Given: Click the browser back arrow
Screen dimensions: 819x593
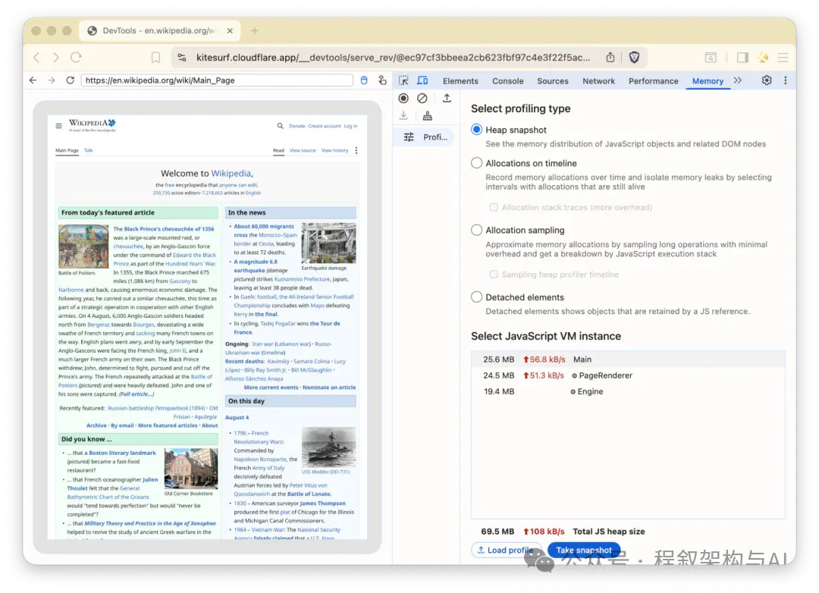Looking at the screenshot, I should pos(36,58).
